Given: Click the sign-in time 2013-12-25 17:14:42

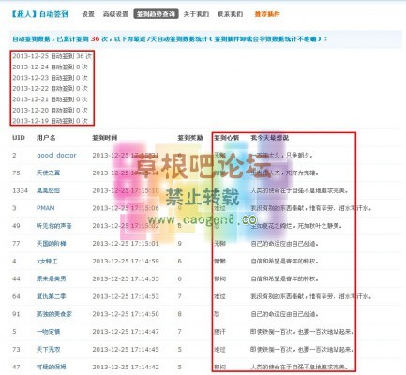Looking at the screenshot, I should 126,367.
